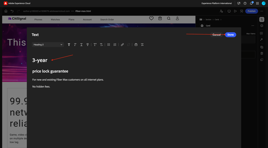Viewport: 268px width, 148px height.
Task: Click the Cards breadcrumb
Action: pos(217,20)
